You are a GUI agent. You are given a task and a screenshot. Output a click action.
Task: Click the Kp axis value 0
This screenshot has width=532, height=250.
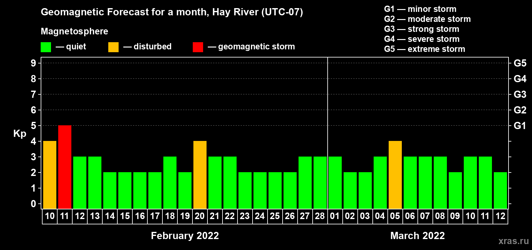point(33,204)
